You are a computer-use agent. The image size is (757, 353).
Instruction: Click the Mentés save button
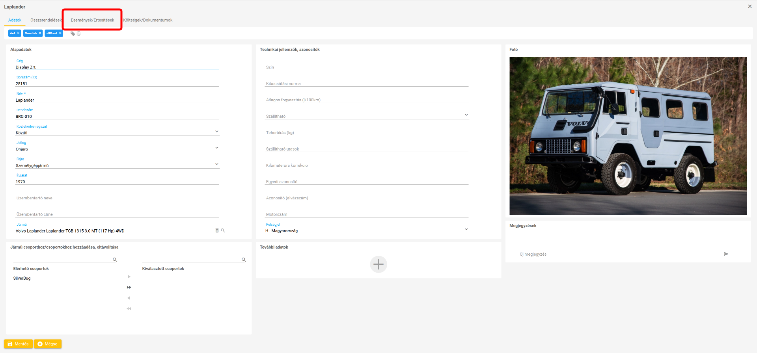(x=18, y=344)
